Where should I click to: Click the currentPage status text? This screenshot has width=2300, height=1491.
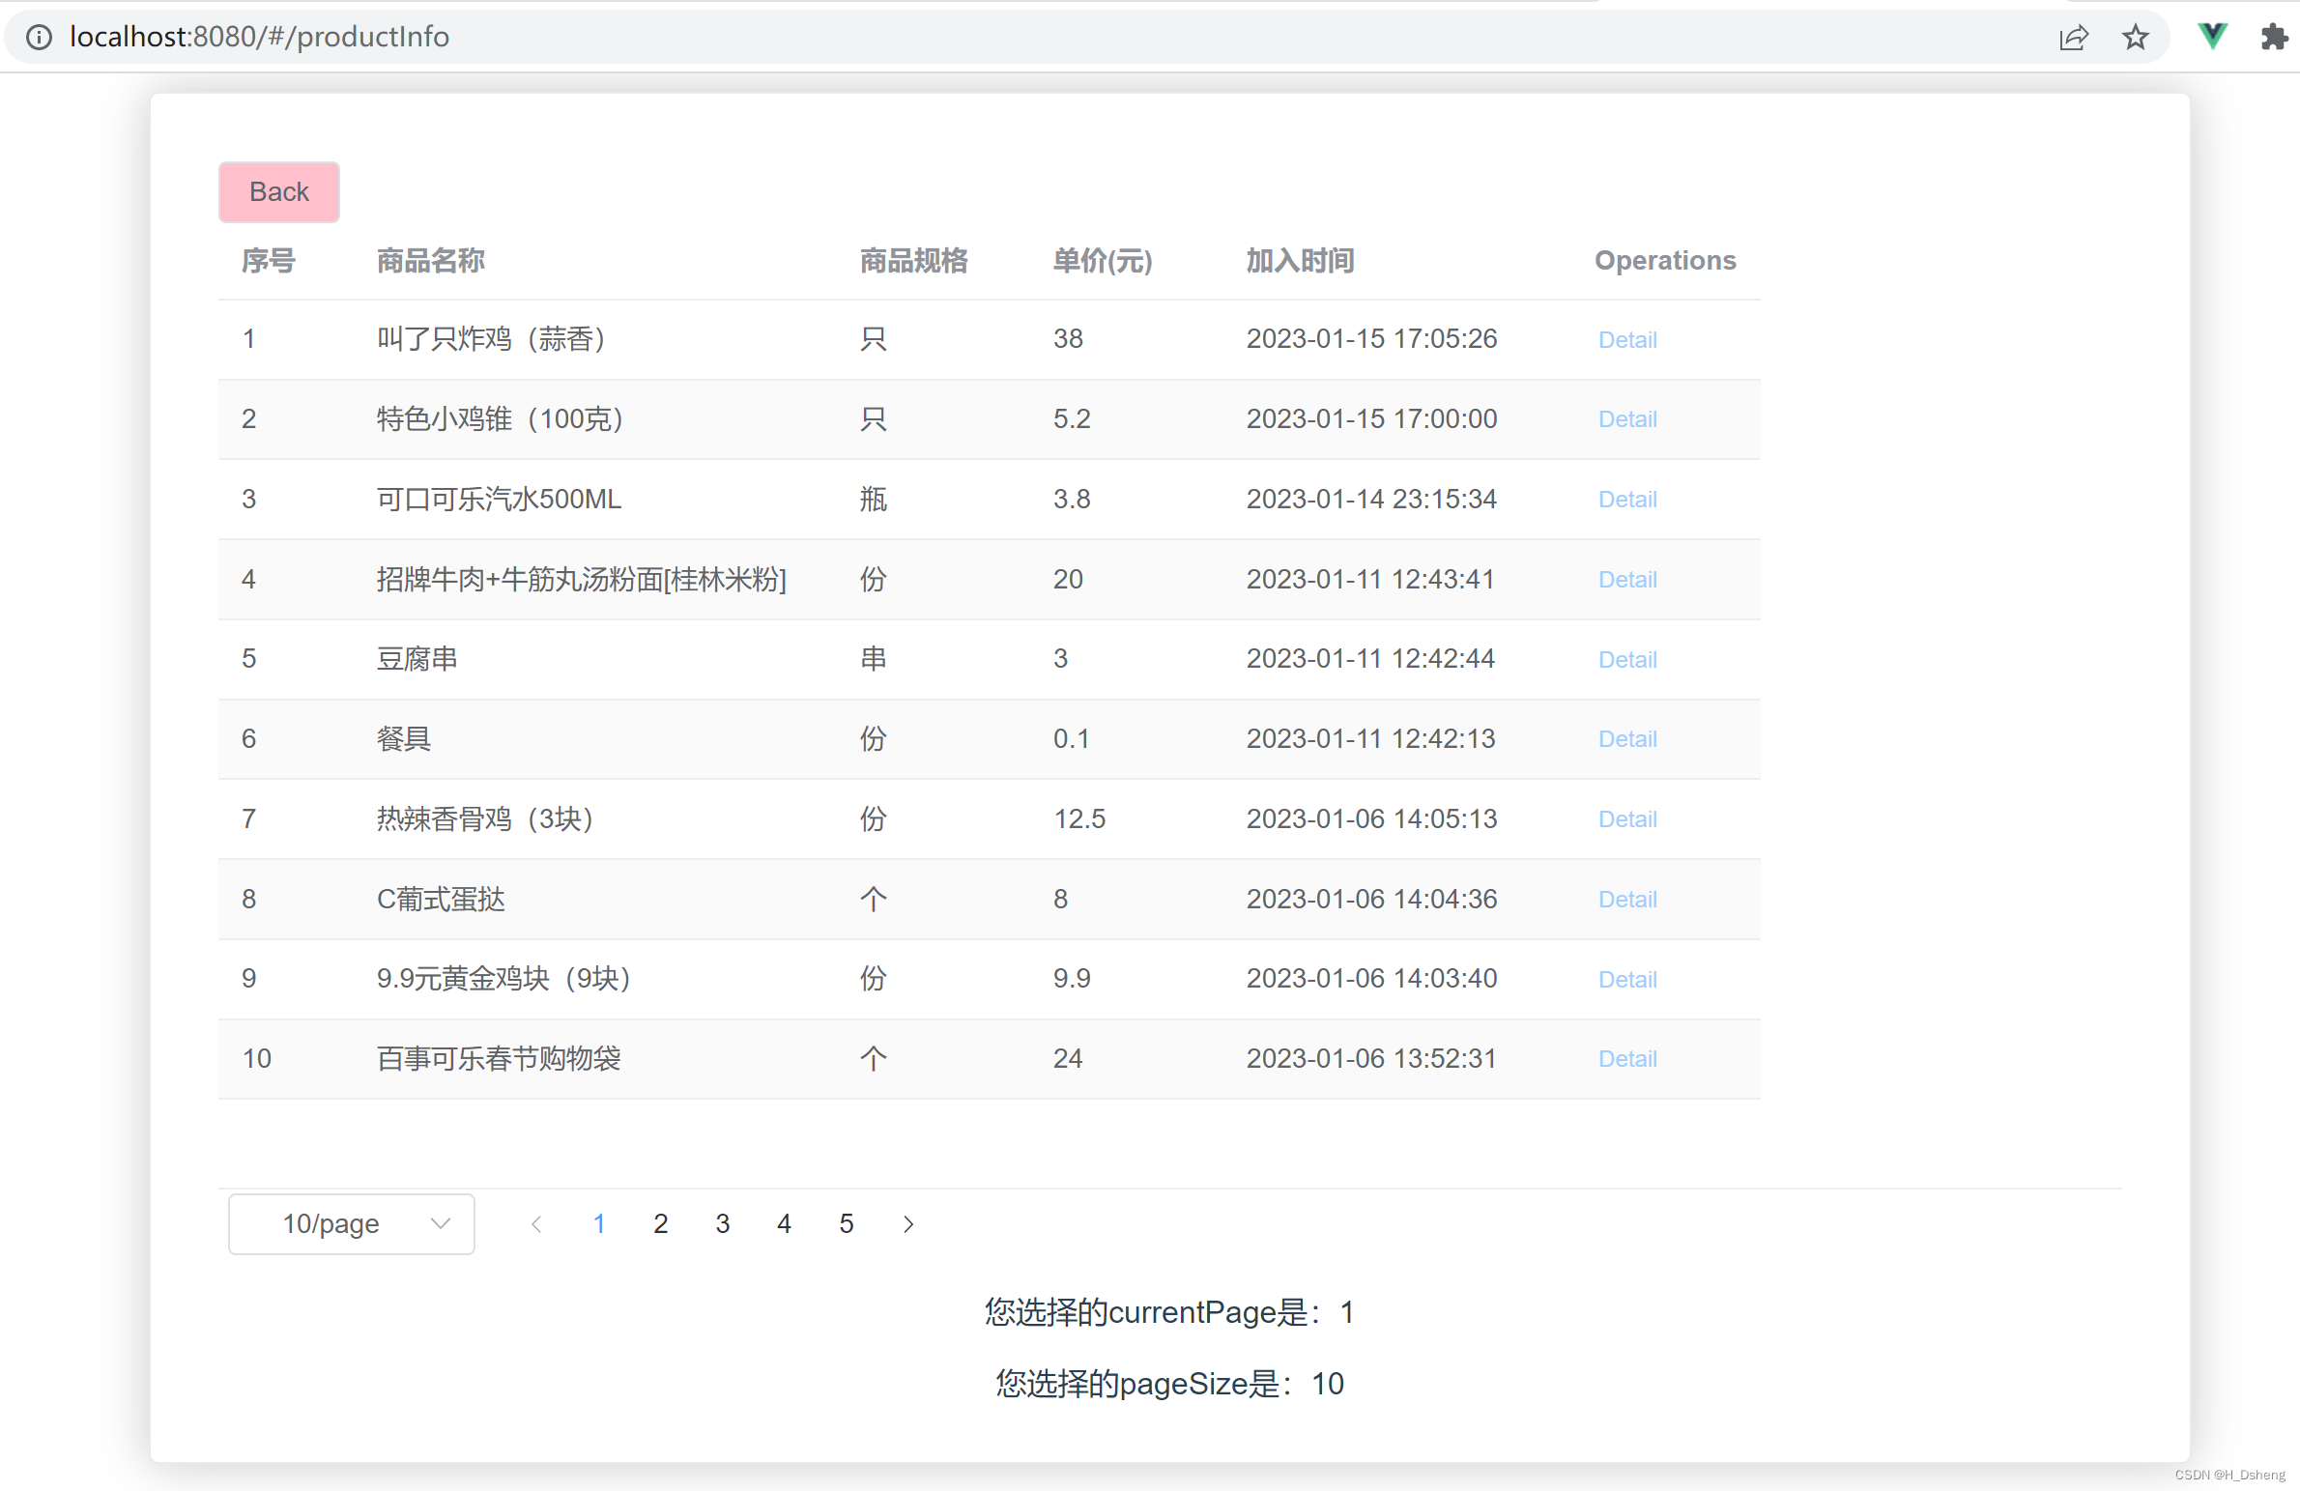(x=1169, y=1313)
